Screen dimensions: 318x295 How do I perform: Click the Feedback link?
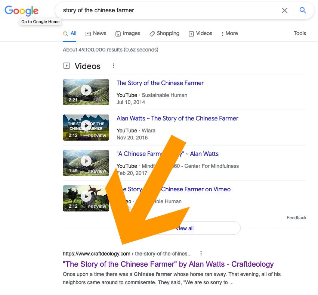296,217
